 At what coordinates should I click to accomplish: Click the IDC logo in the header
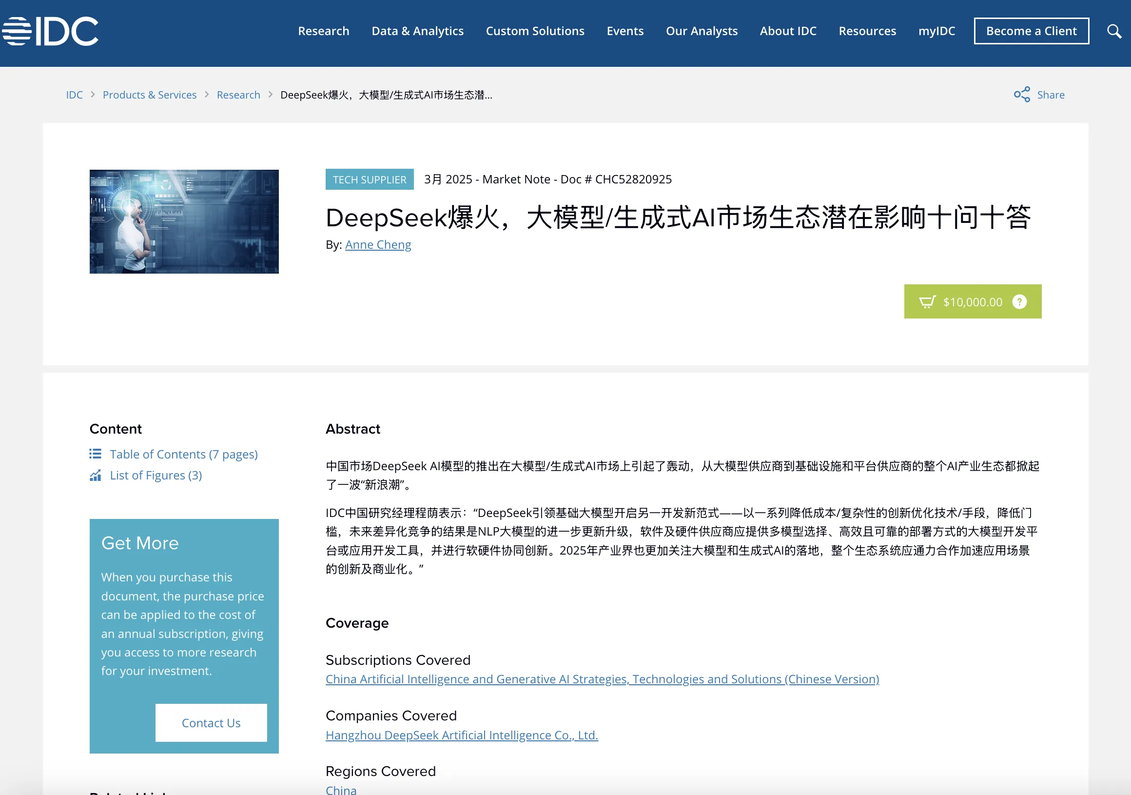pos(50,31)
